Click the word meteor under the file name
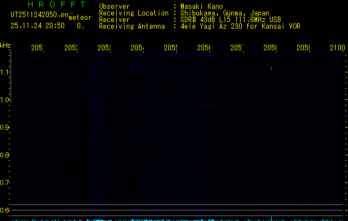Image resolution: width=348 pixels, height=221 pixels. point(80,18)
